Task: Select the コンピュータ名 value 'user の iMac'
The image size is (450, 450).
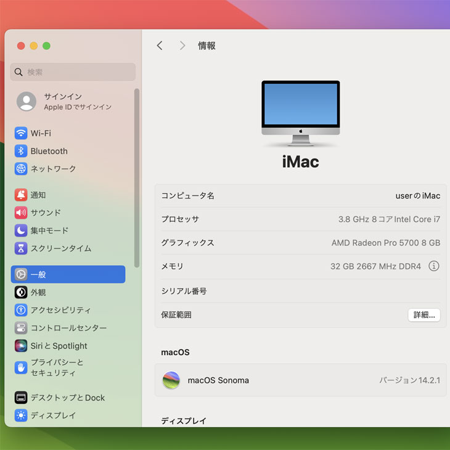Action: (x=417, y=196)
